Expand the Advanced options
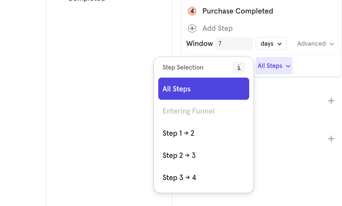Image resolution: width=342 pixels, height=206 pixels. click(315, 44)
